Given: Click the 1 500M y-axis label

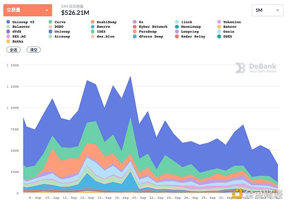Looking at the screenshot, I should pyautogui.click(x=12, y=65).
